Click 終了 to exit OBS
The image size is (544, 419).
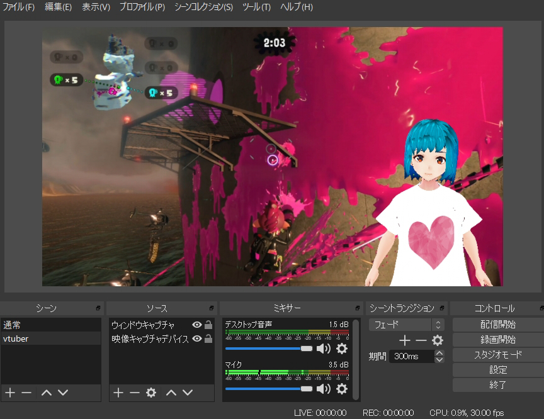pos(498,385)
